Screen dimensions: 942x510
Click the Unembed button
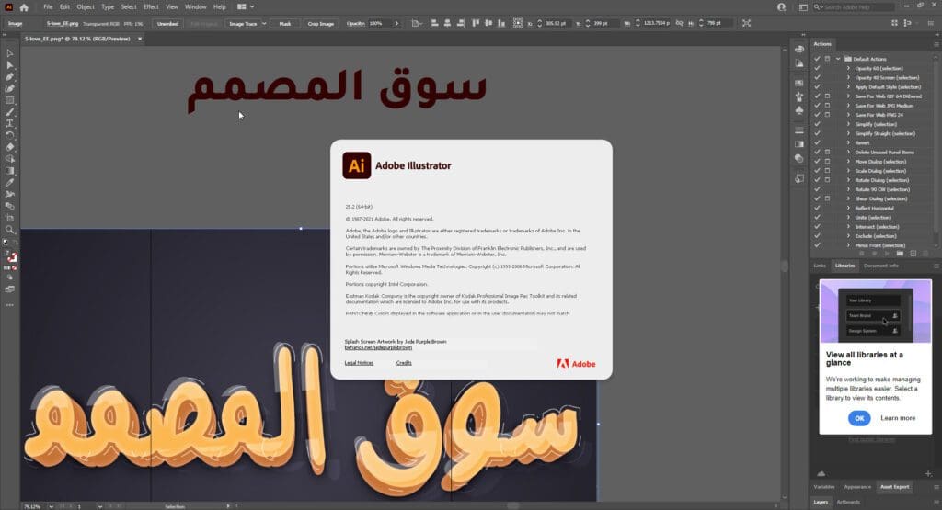pos(167,23)
